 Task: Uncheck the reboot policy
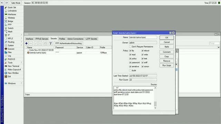(143, 51)
